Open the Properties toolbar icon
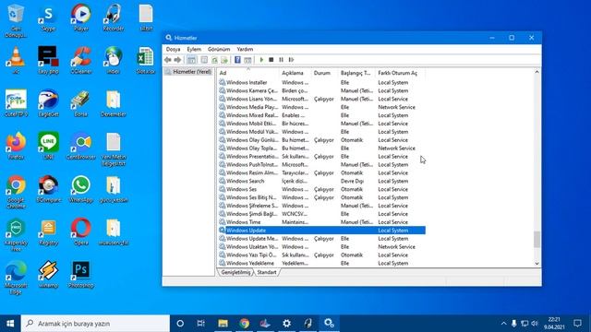Viewport: 591px width, 332px height. [204, 60]
